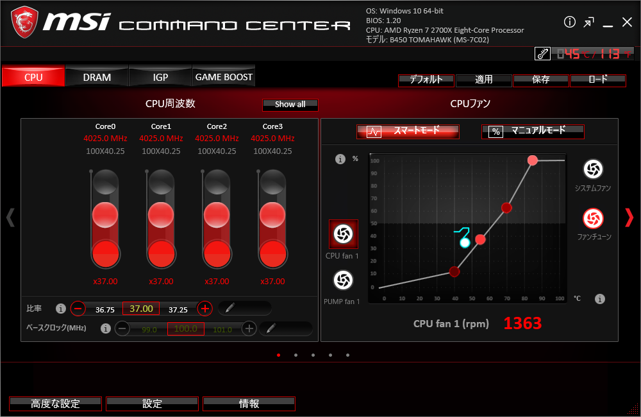Select the fan curve point near 62%
Image resolution: width=641 pixels, height=417 pixels.
pyautogui.click(x=506, y=208)
